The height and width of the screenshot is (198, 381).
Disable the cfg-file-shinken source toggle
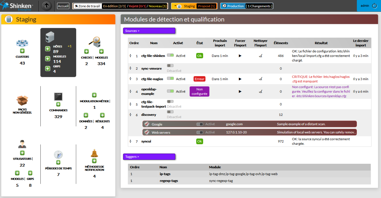point(170,55)
